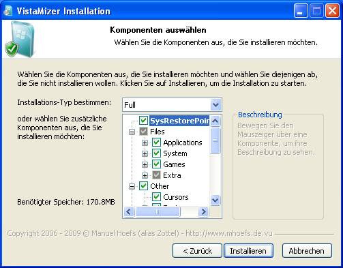Click the horizontal scrollbar thumb in component tree
This screenshot has height=268, width=343.
coord(158,212)
